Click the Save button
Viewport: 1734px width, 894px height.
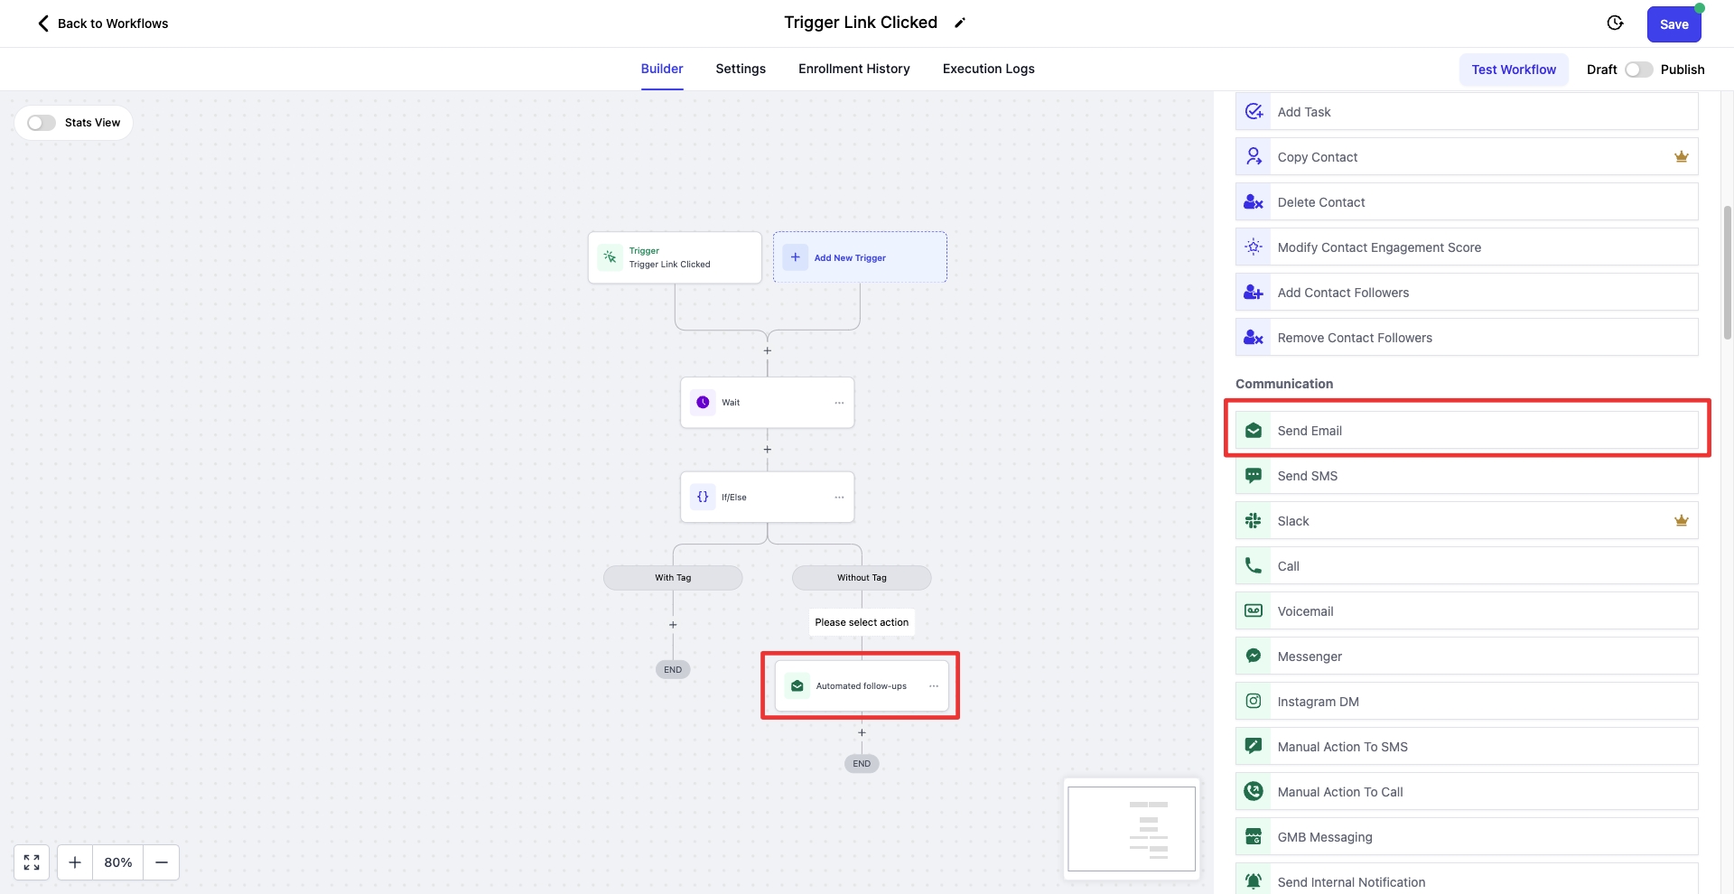click(x=1673, y=24)
